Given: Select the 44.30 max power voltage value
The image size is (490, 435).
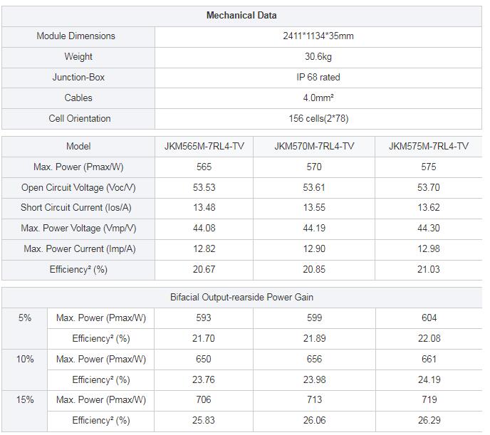Looking at the screenshot, I should (429, 228).
